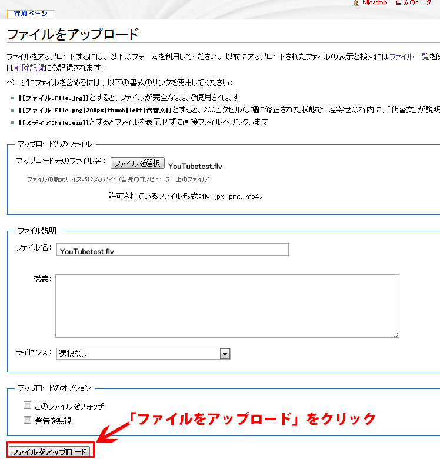The image size is (440, 459).
Task: Click the ファイルをアップロード page heading
Action: point(72,34)
